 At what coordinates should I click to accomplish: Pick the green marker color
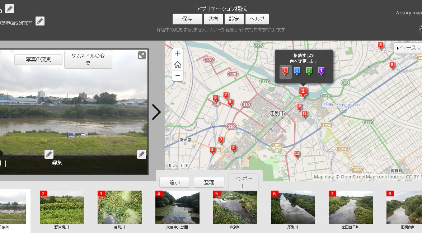(x=309, y=71)
